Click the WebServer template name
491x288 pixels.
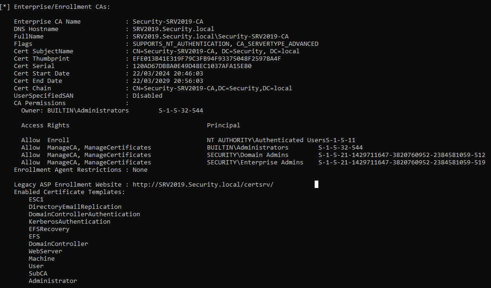(x=45, y=251)
